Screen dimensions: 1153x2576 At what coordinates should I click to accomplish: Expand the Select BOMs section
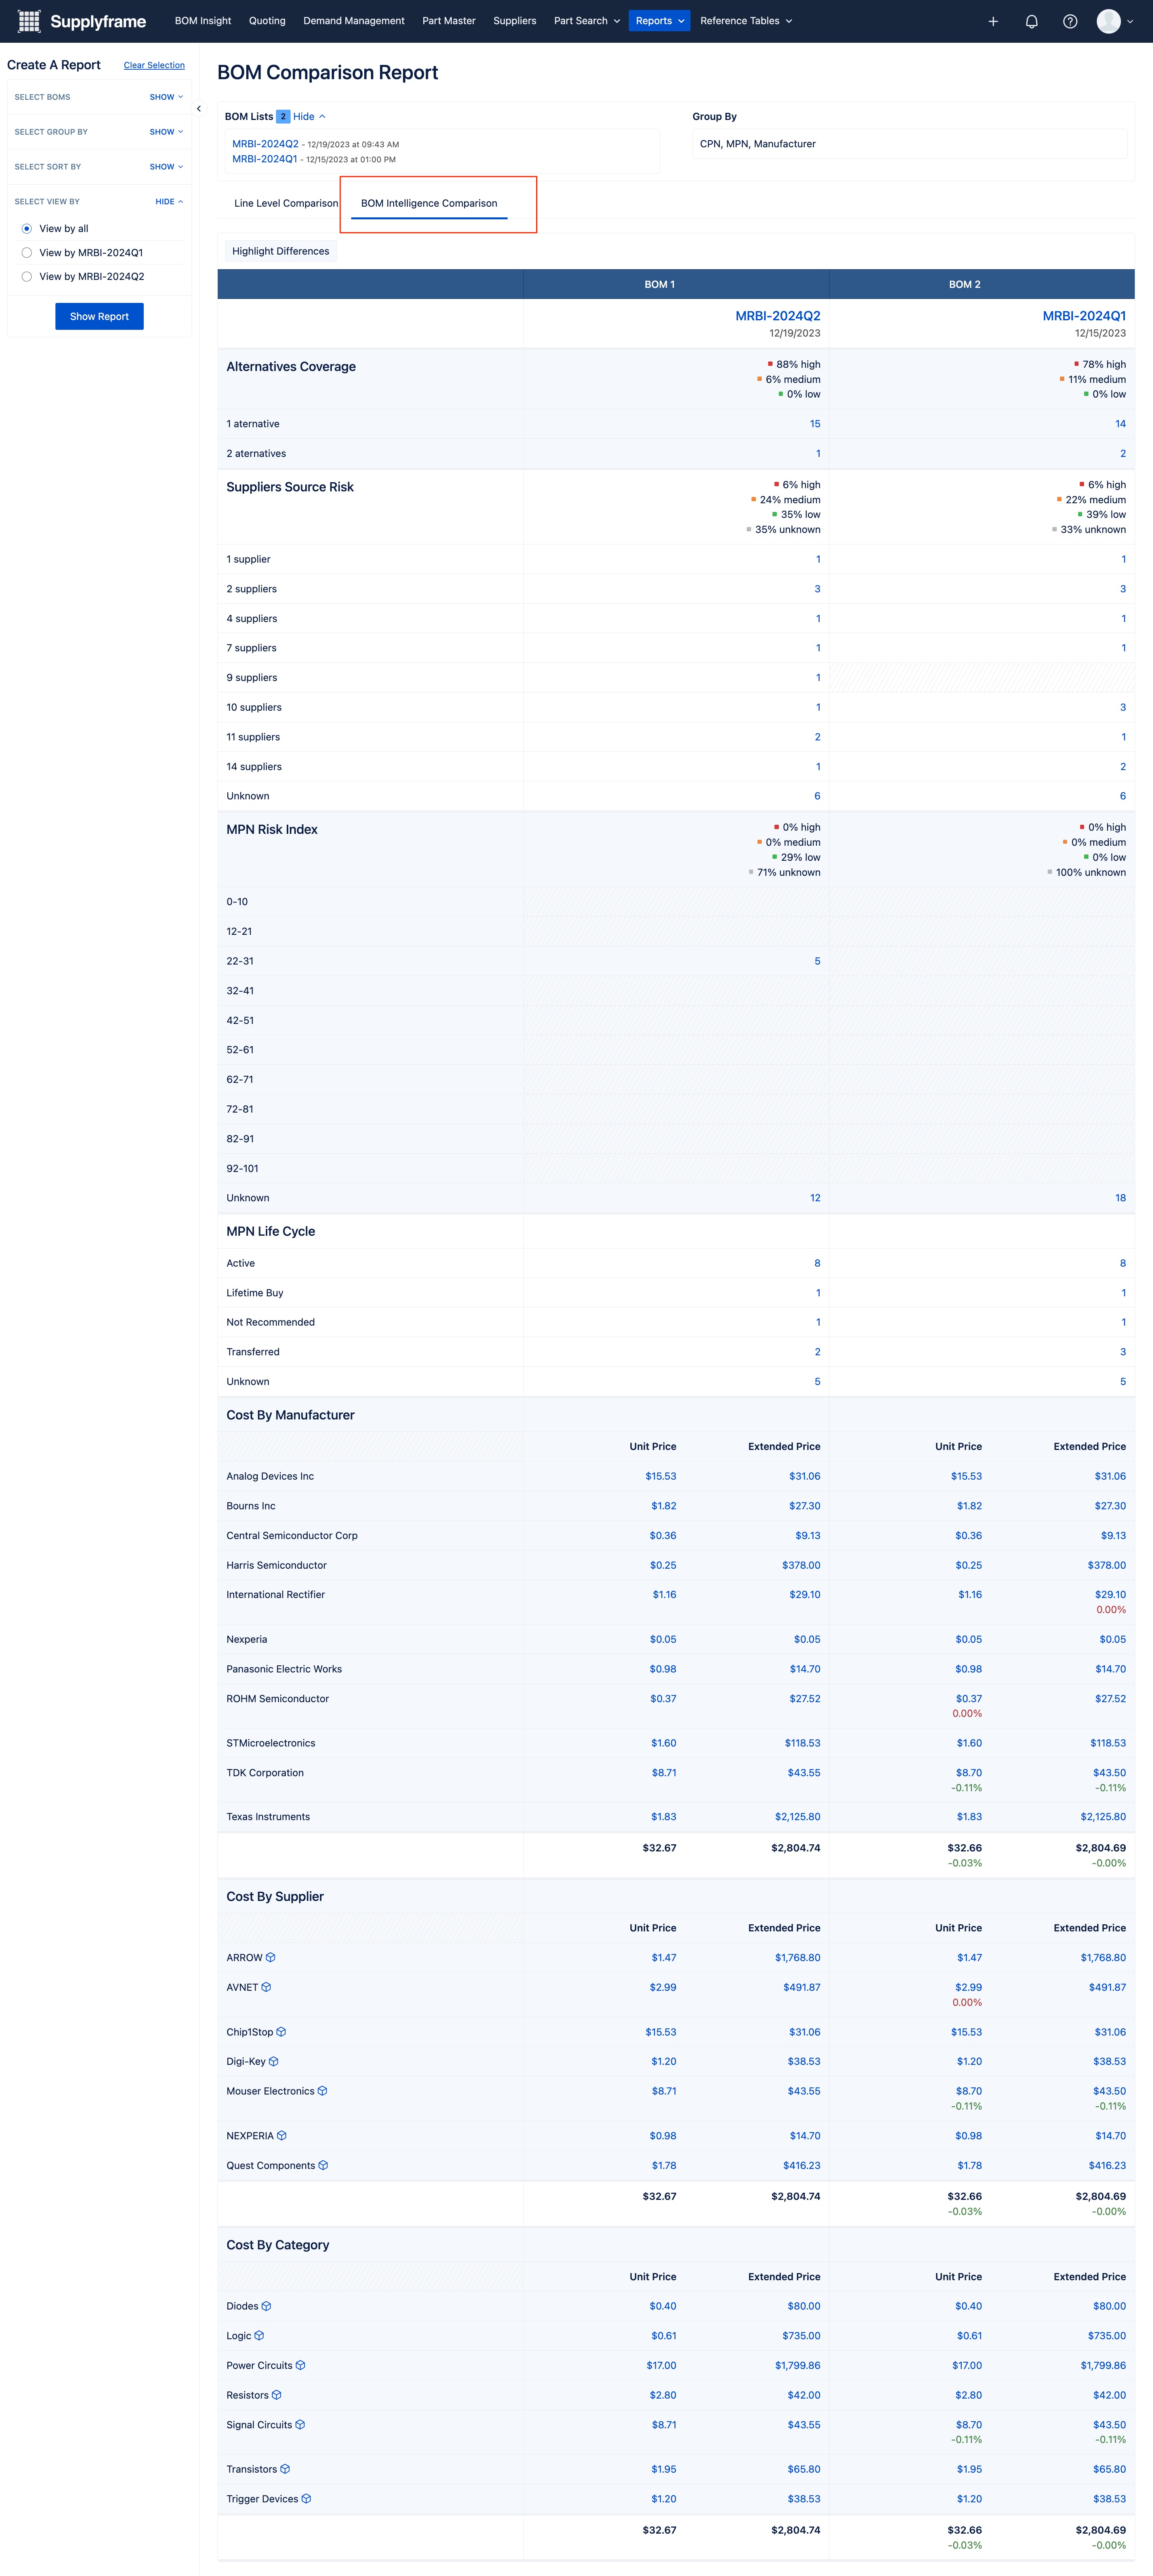point(166,97)
